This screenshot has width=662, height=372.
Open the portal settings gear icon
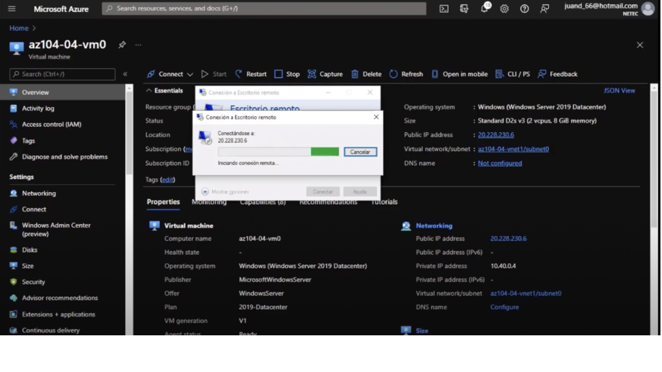click(x=504, y=9)
